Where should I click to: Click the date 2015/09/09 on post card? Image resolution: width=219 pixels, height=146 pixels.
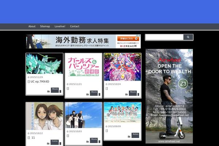click(114, 126)
